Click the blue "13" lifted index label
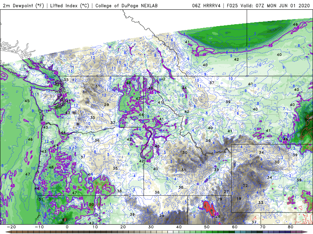Screen dimensions: 313x234 pos(71,71)
